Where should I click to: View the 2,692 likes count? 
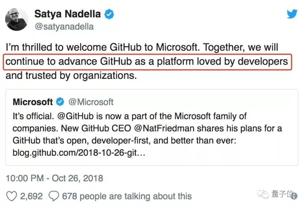31,196
